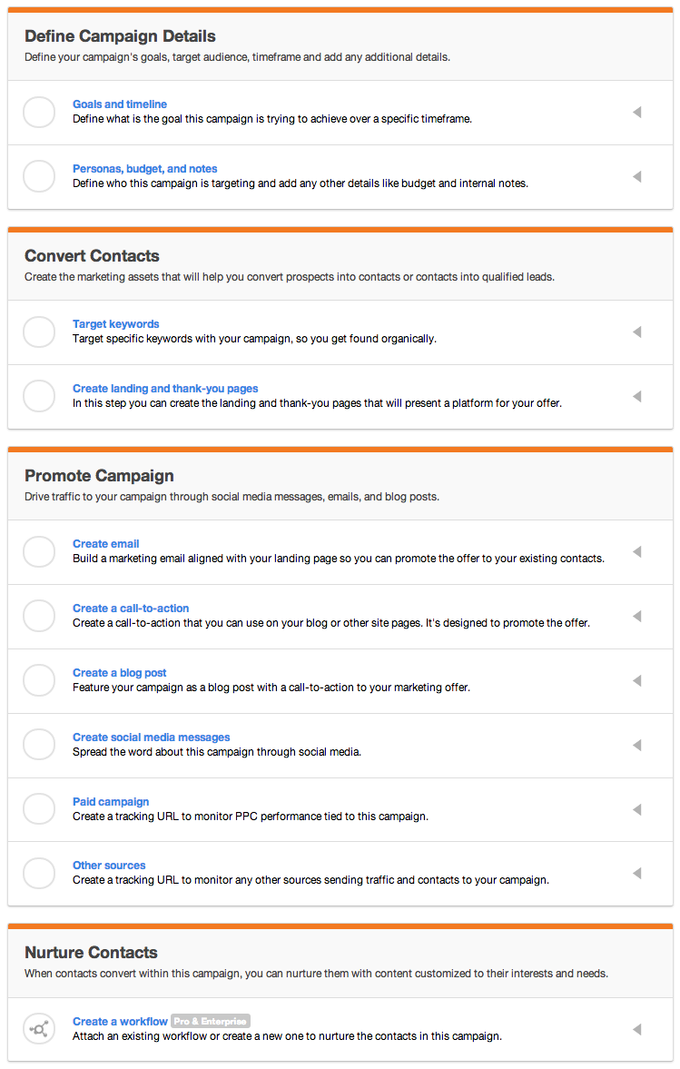Expand the Create a workflow row arrow
The width and height of the screenshot is (680, 1069).
point(637,1029)
